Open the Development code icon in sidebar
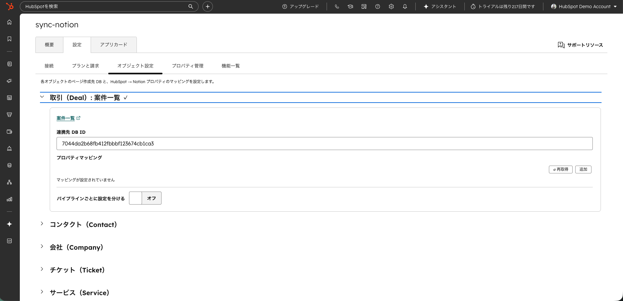Screen dimensions: 623x301 9,241
